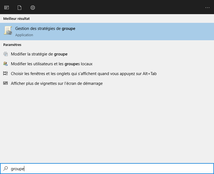The height and width of the screenshot is (174, 214).
Task: Click the typed word 'groupe' in search box
Action: click(17, 169)
